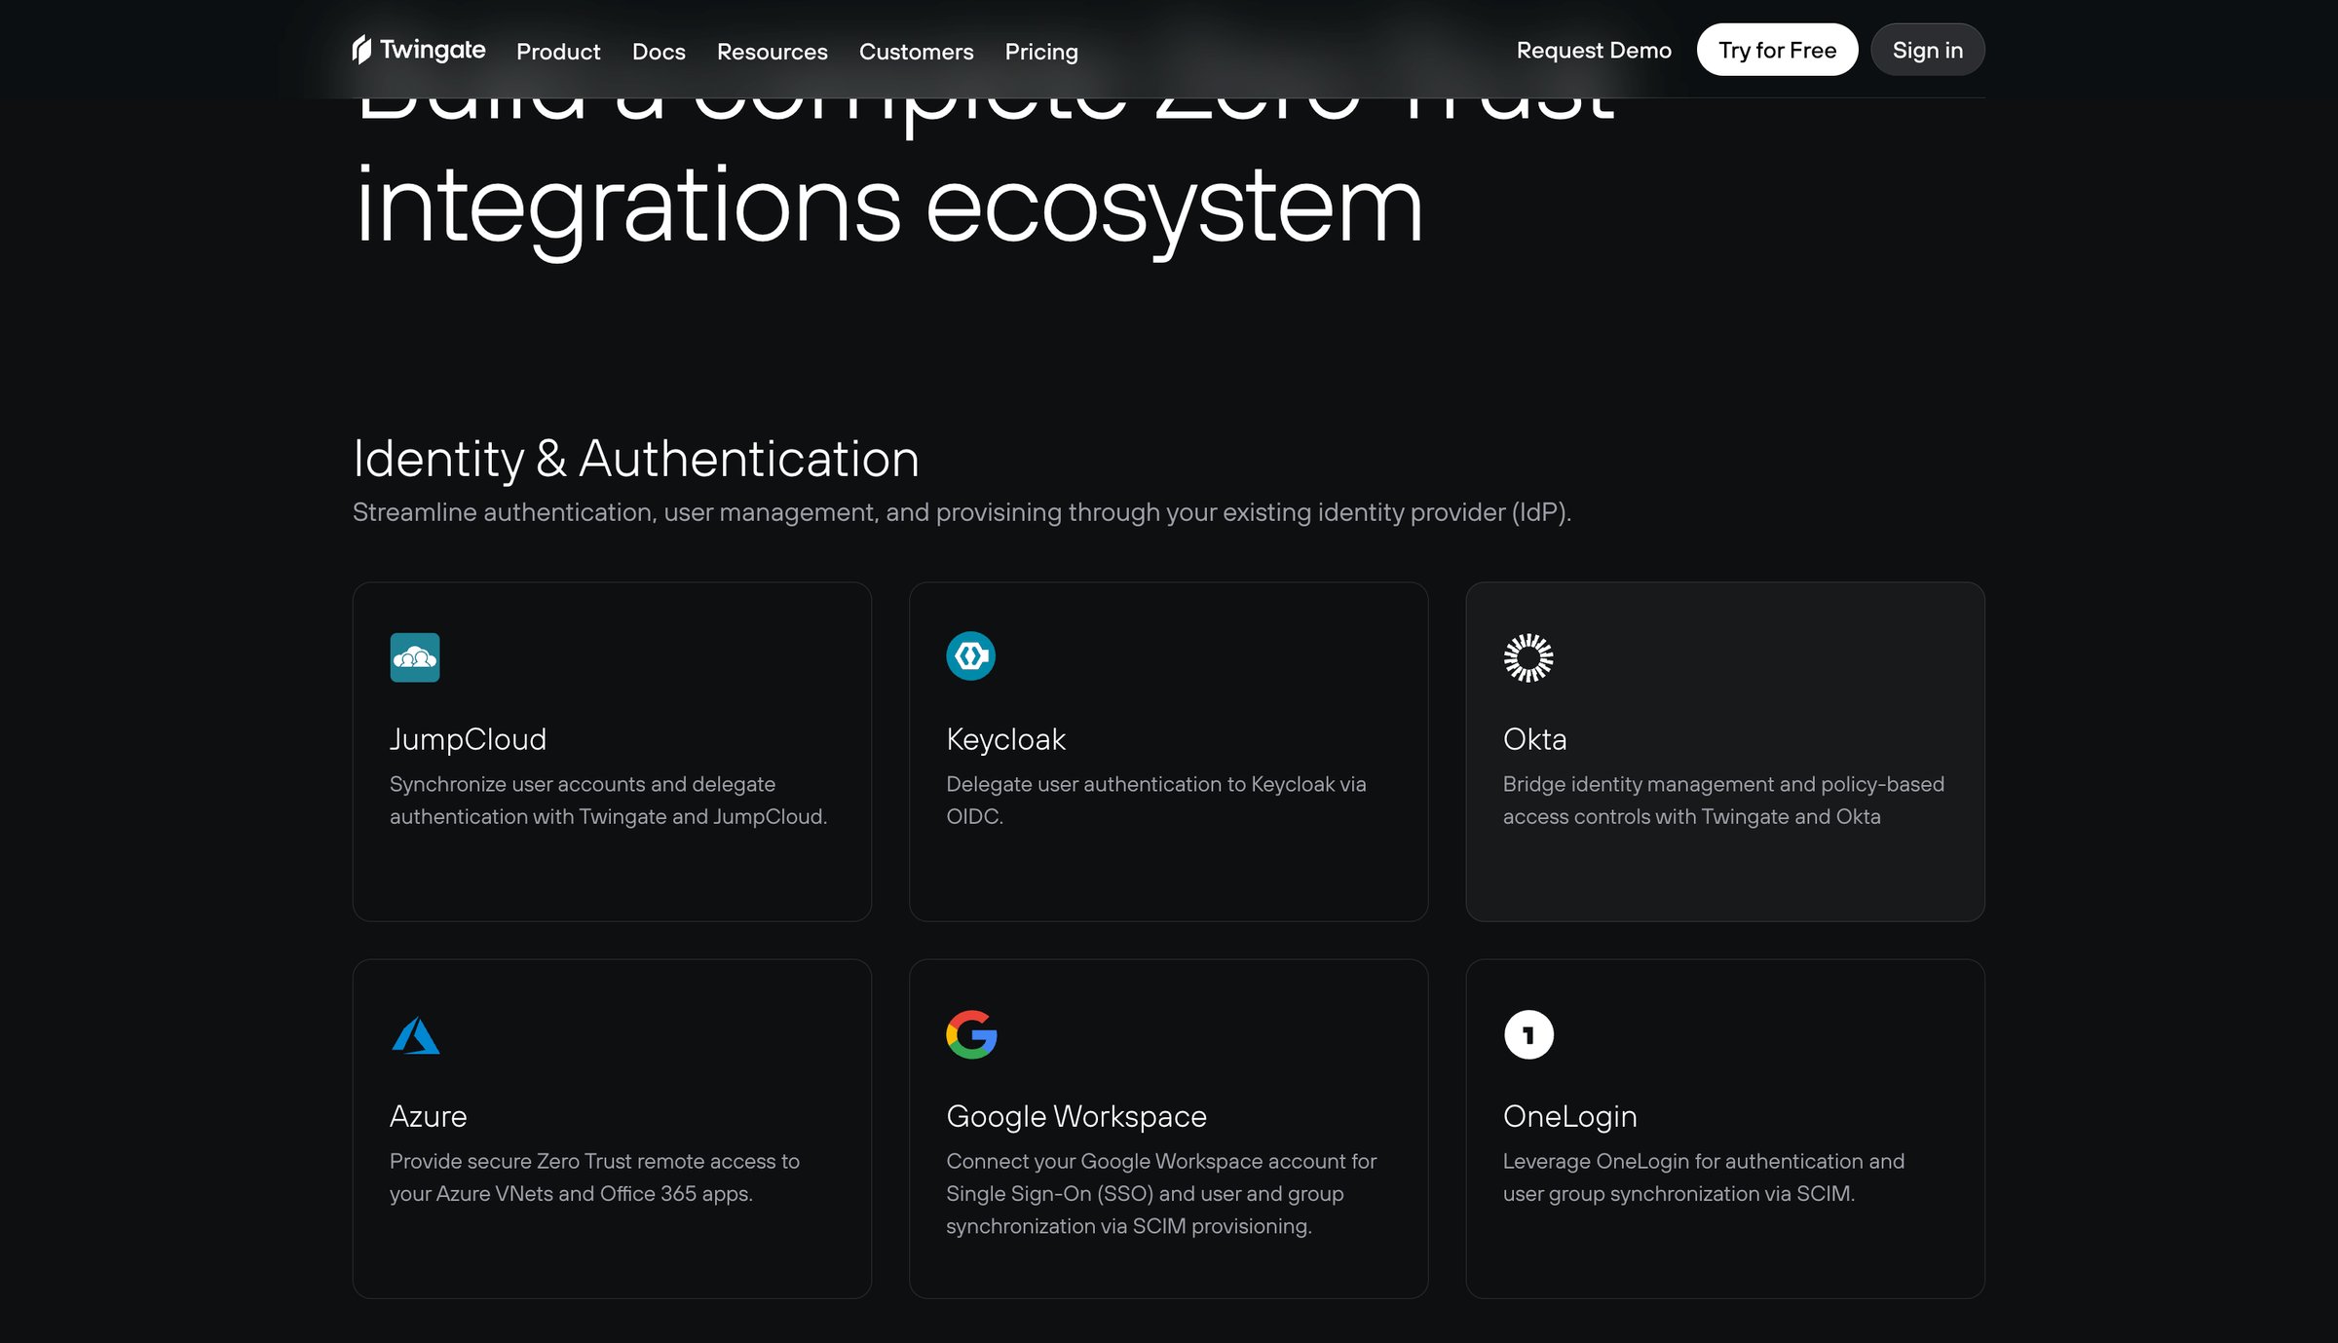Viewport: 2338px width, 1343px height.
Task: Open the Google Workspace card title
Action: point(1076,1116)
